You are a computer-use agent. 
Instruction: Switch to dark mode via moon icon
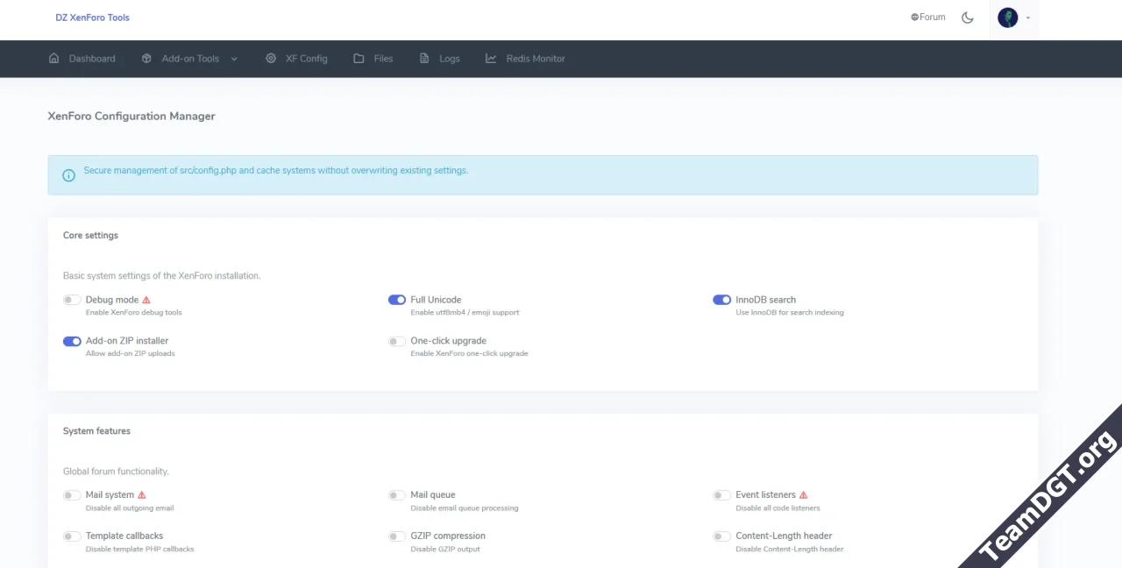[x=968, y=18]
